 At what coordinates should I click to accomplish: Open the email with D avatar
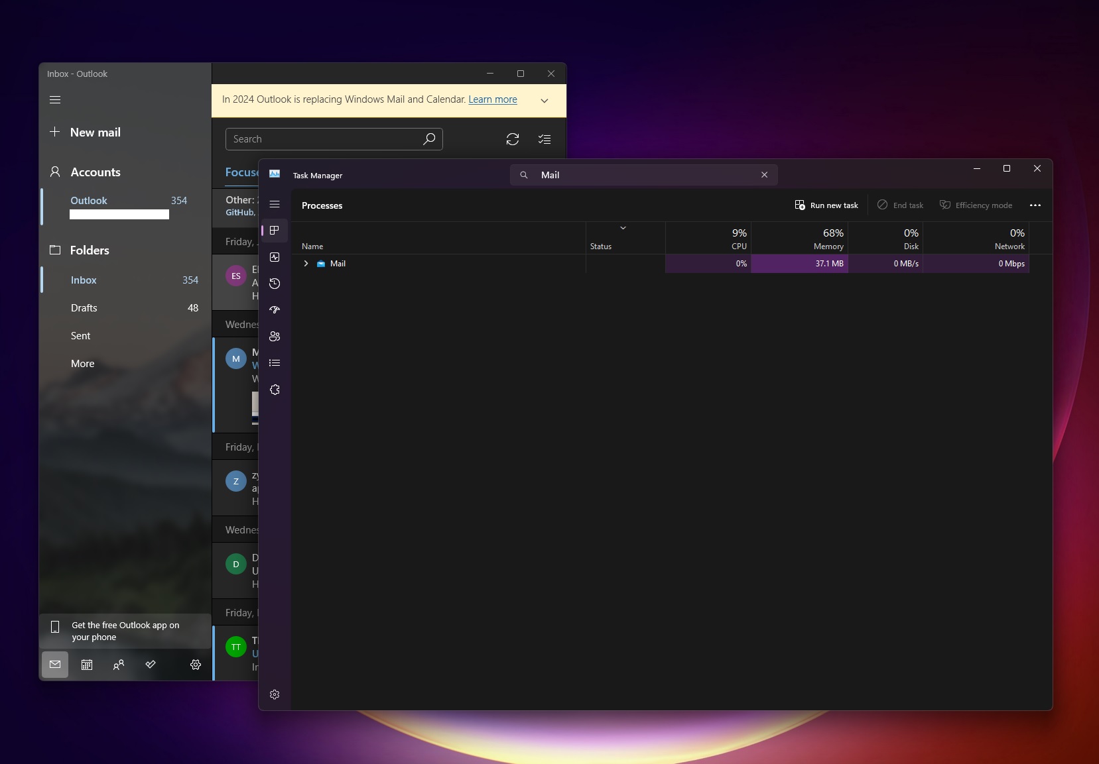click(x=236, y=571)
